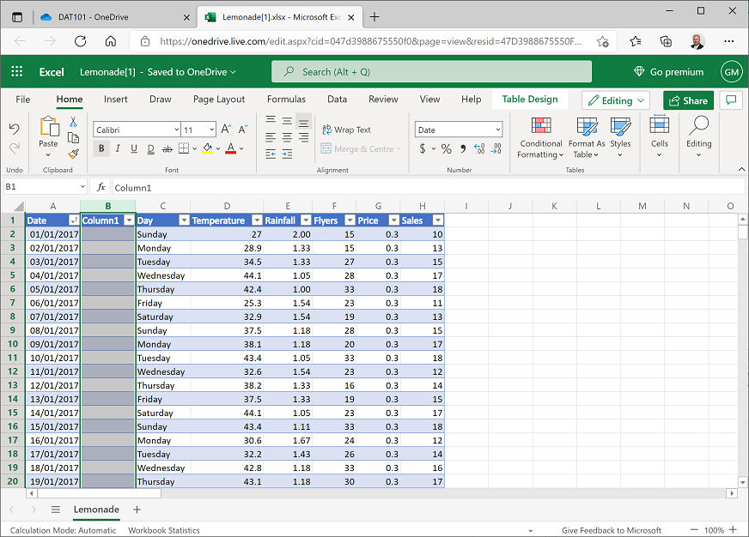Click the Share button

[x=687, y=100]
